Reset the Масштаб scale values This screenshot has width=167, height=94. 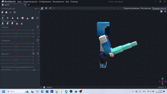[38, 53]
